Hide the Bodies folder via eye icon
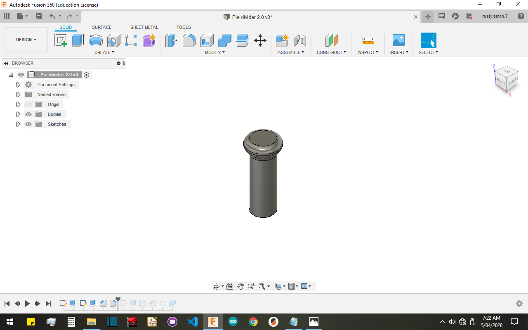Viewport: 528px width, 330px height. click(28, 114)
